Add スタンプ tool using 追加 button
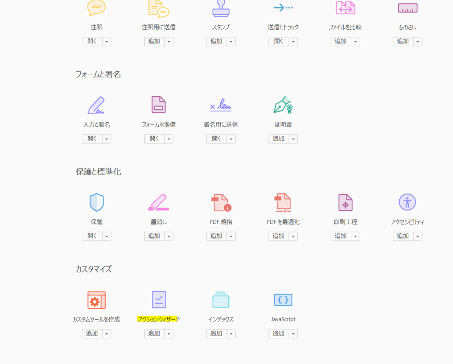This screenshot has width=453, height=364. (x=216, y=41)
